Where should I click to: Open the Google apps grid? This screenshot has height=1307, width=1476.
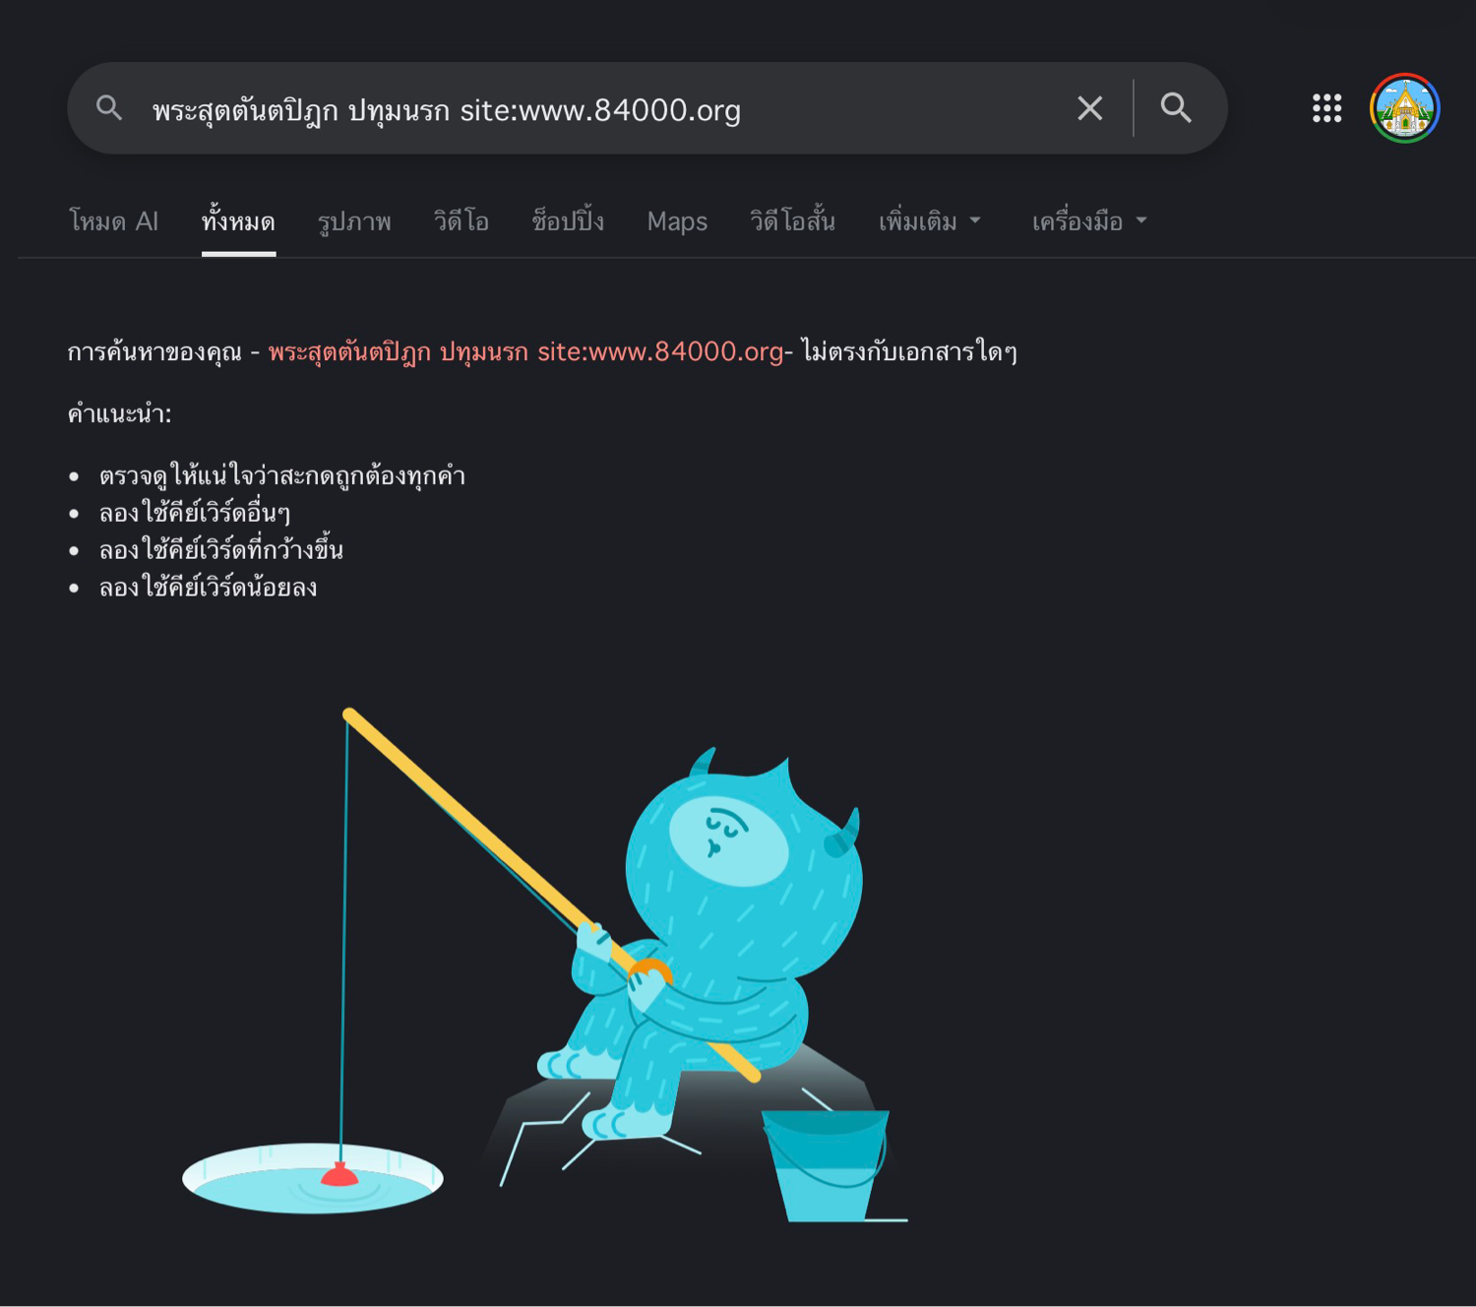point(1326,108)
